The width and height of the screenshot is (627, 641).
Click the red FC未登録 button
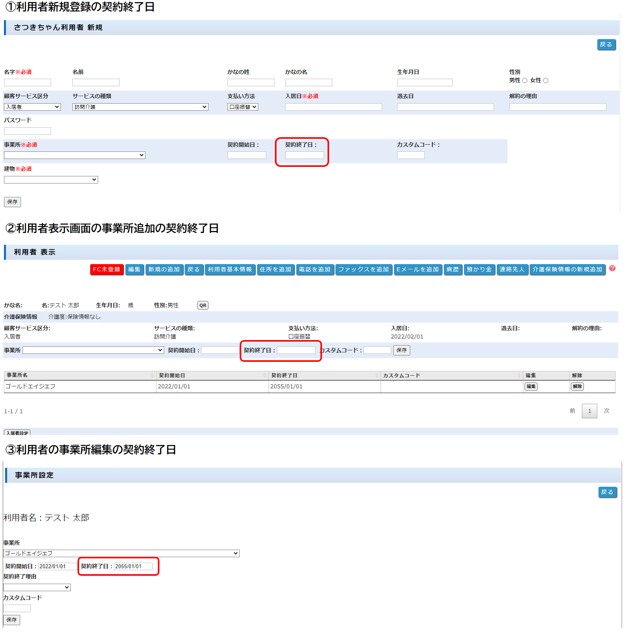pos(106,270)
